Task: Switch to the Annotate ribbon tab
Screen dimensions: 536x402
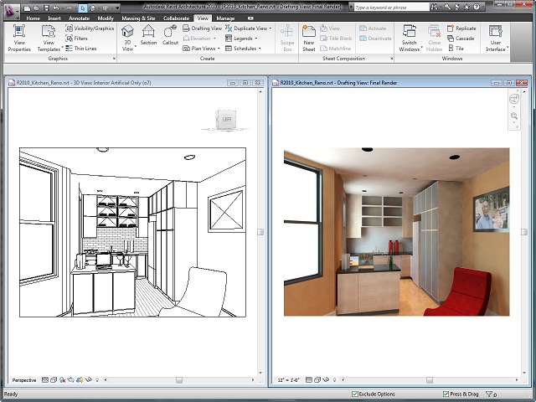Action: click(79, 18)
